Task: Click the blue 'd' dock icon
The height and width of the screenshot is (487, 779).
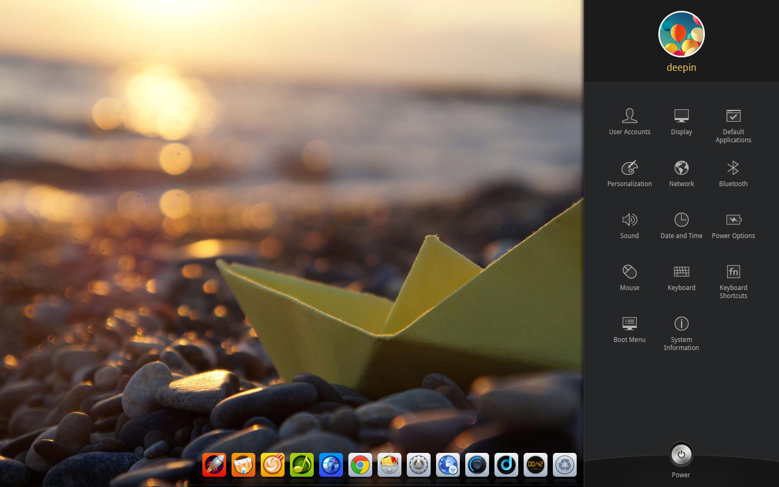Action: [506, 465]
